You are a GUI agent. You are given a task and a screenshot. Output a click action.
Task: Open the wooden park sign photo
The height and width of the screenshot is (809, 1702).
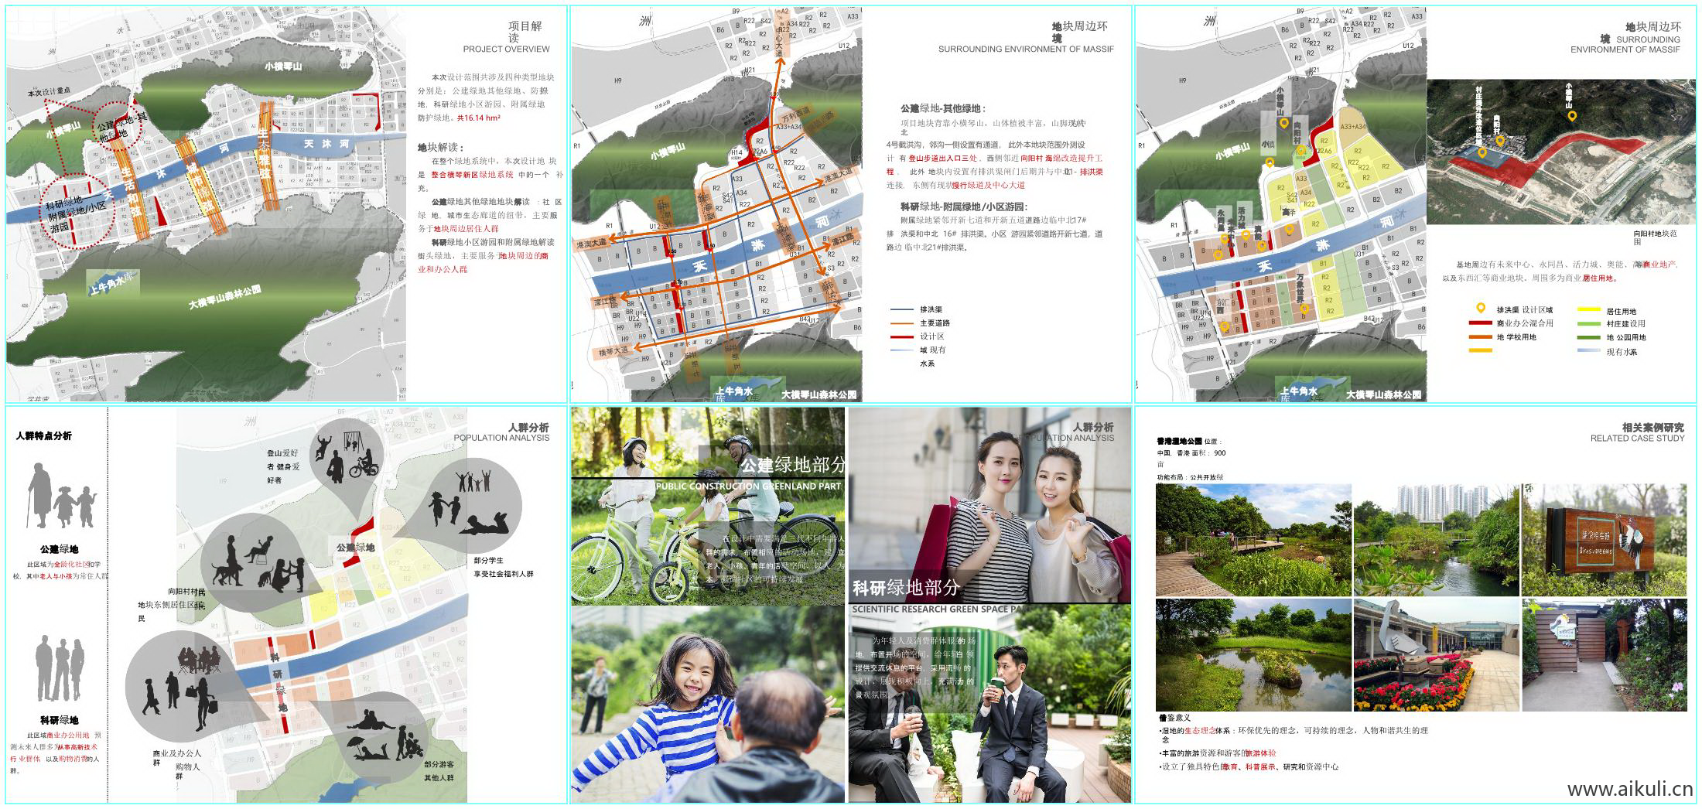coord(1604,540)
